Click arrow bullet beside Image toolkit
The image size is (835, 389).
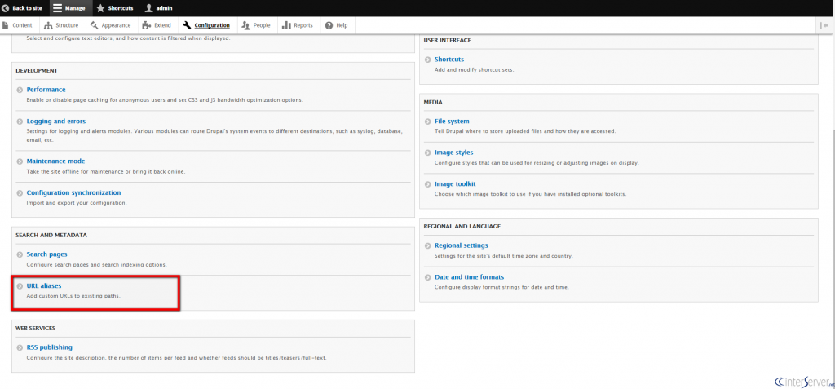[x=427, y=184]
